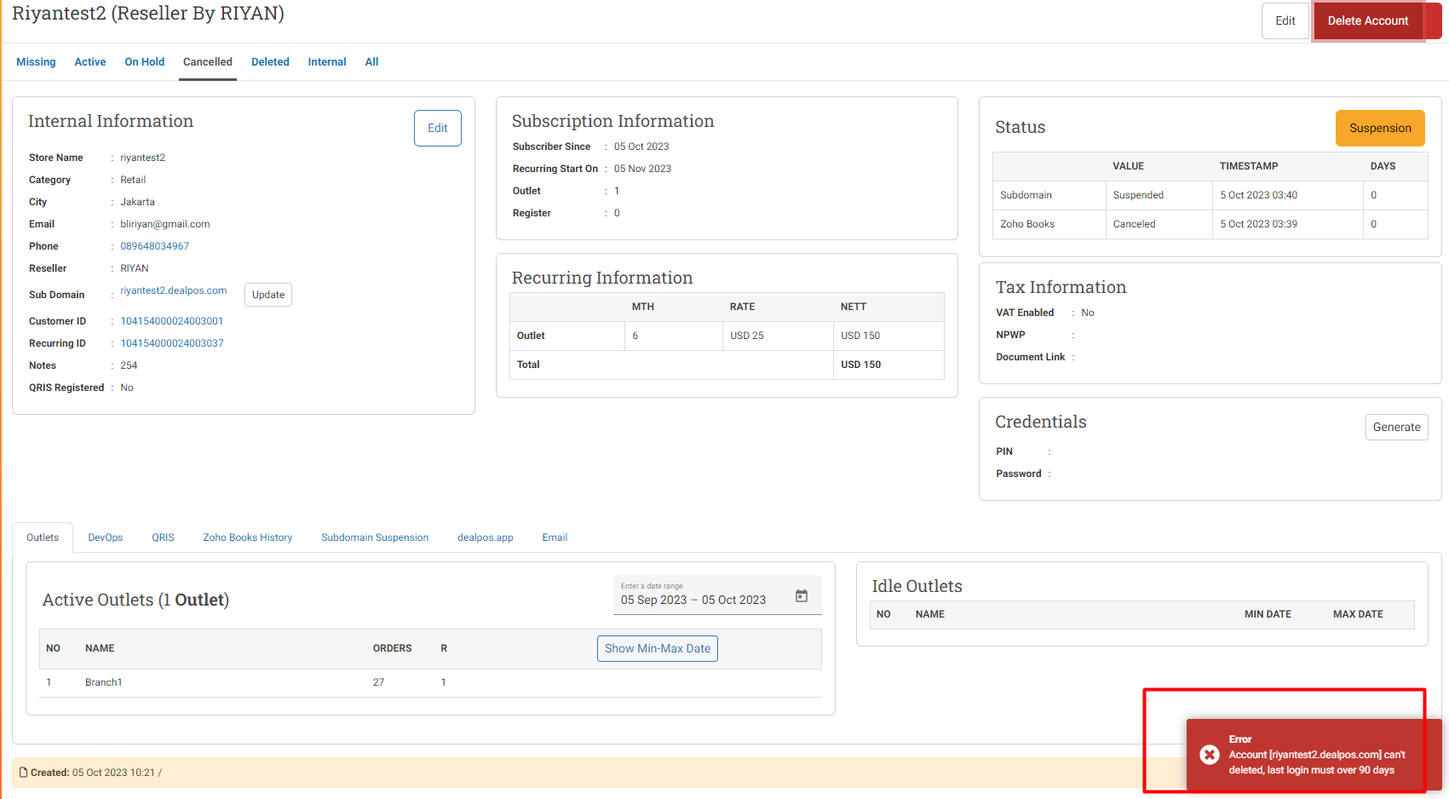The height and width of the screenshot is (799, 1449).
Task: Click the Canceled value in Zoho Books row
Action: tap(1134, 224)
